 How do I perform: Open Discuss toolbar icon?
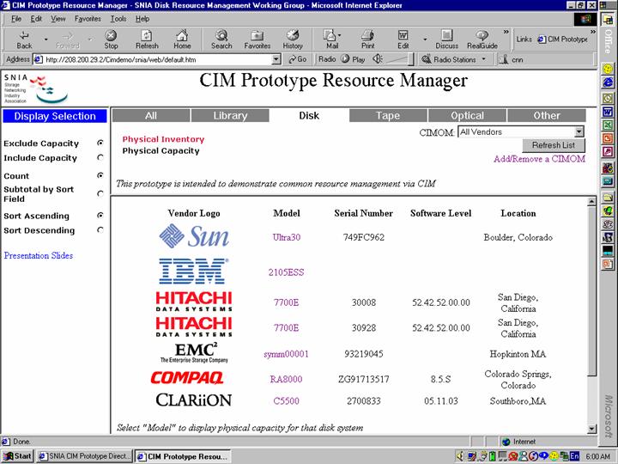tap(447, 40)
